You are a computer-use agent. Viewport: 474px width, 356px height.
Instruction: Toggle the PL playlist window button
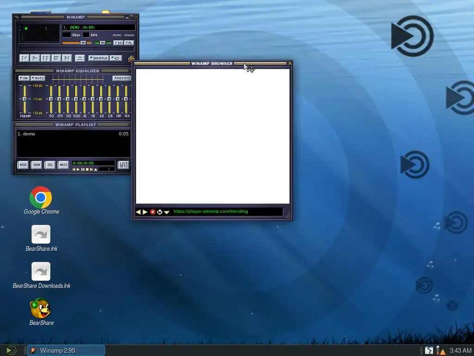pyautogui.click(x=129, y=43)
